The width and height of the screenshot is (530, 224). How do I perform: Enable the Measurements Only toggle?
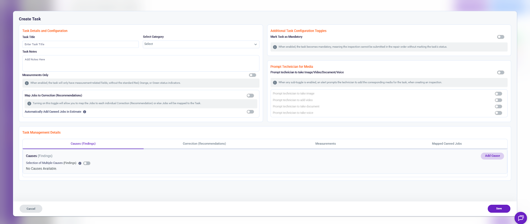coord(252,75)
